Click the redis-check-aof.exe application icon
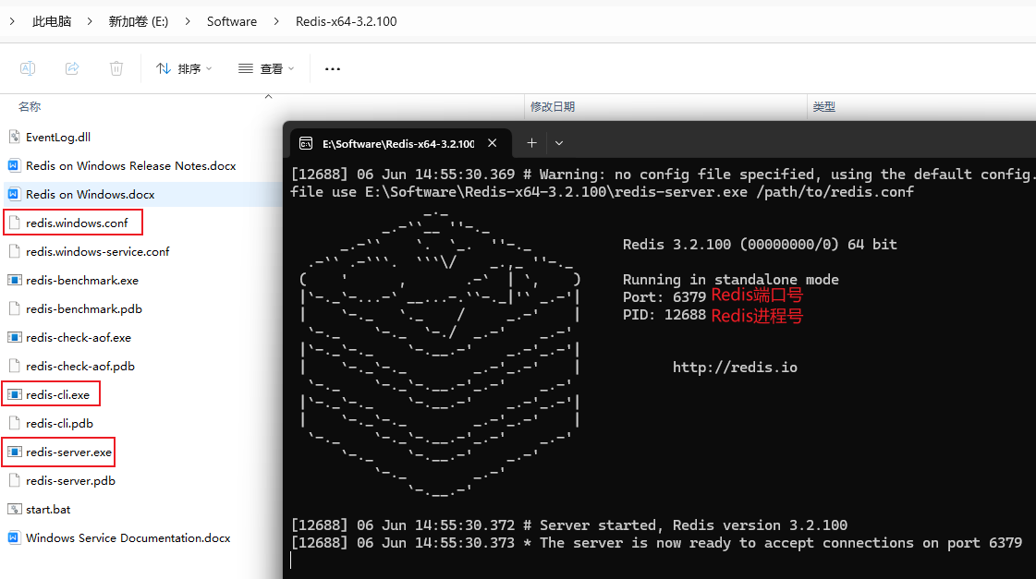This screenshot has width=1036, height=579. (14, 337)
